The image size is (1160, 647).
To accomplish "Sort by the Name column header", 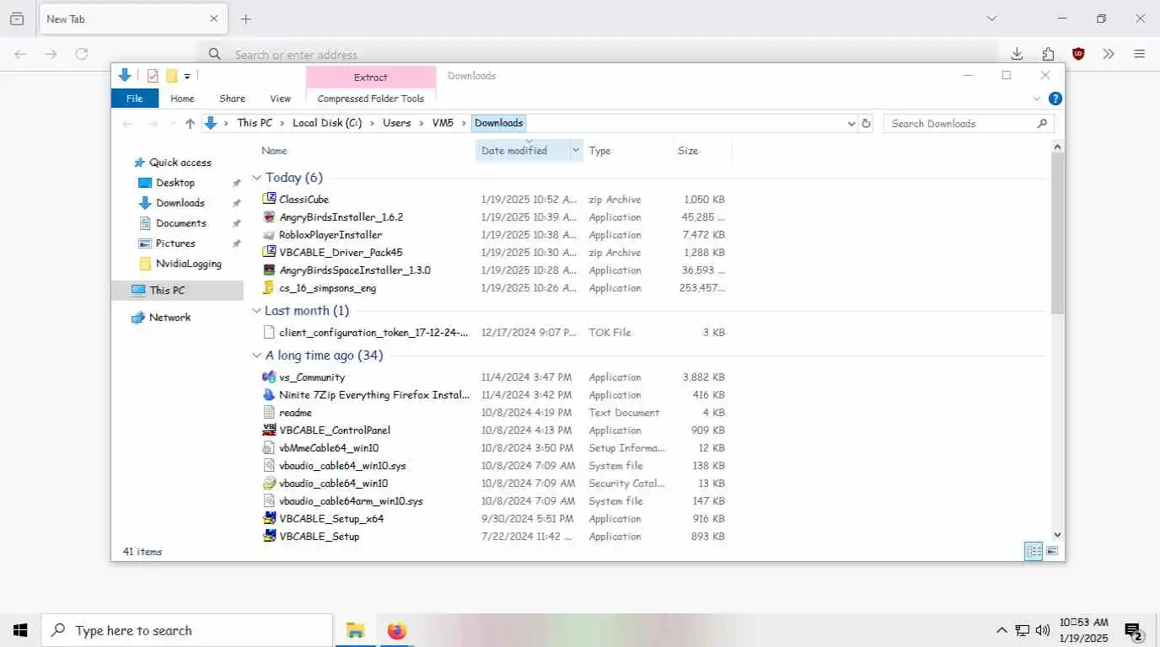I will click(x=274, y=151).
